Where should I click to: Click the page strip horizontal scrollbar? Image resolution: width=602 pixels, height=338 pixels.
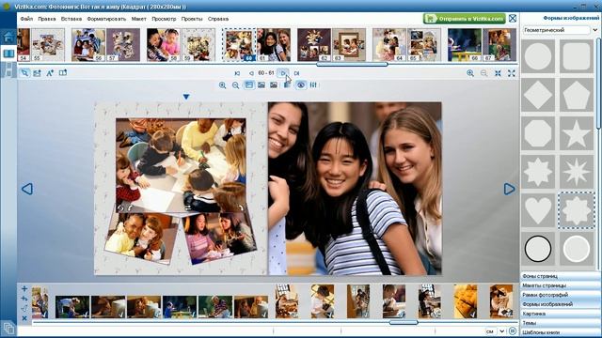352,65
